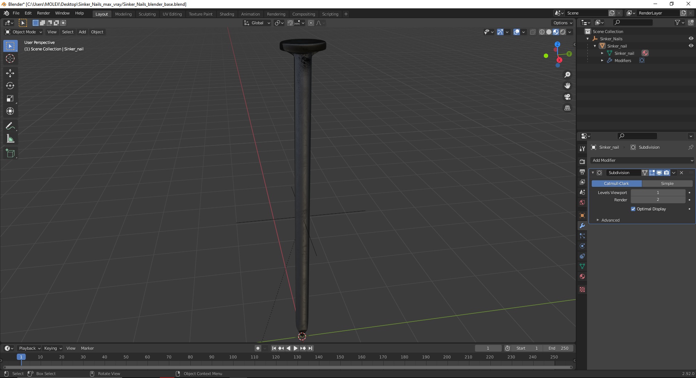Open the Texture properties tab icon
696x378 pixels.
pyautogui.click(x=582, y=289)
